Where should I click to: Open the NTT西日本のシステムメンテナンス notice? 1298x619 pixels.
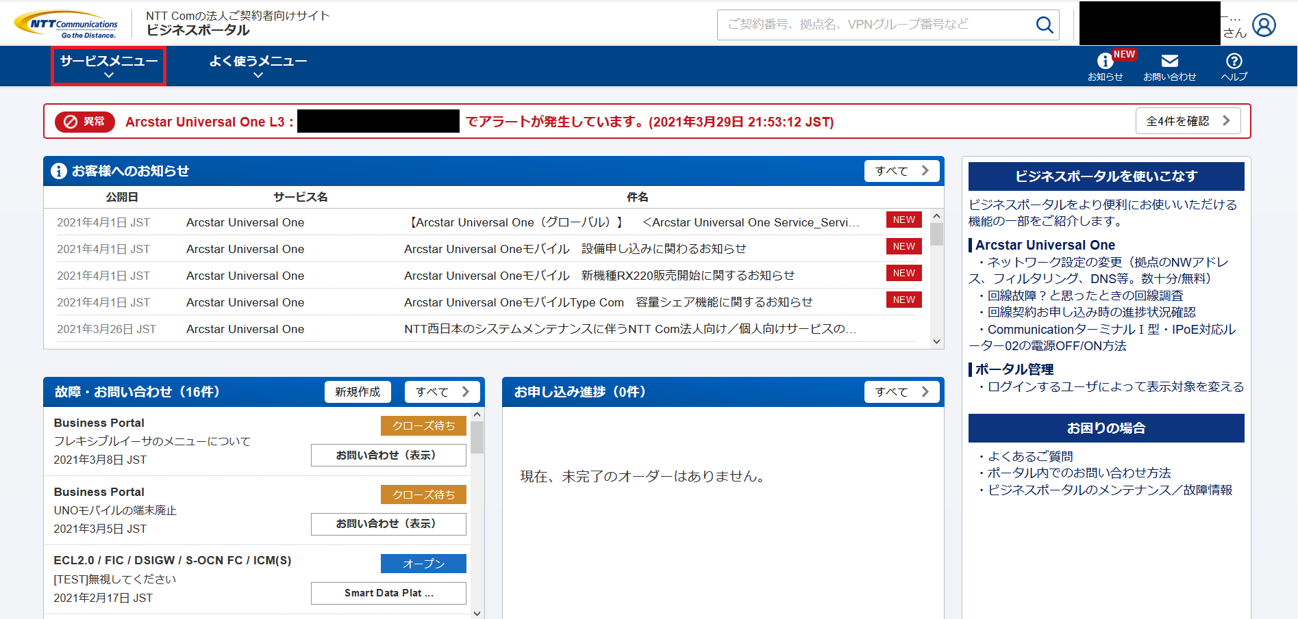coord(630,329)
